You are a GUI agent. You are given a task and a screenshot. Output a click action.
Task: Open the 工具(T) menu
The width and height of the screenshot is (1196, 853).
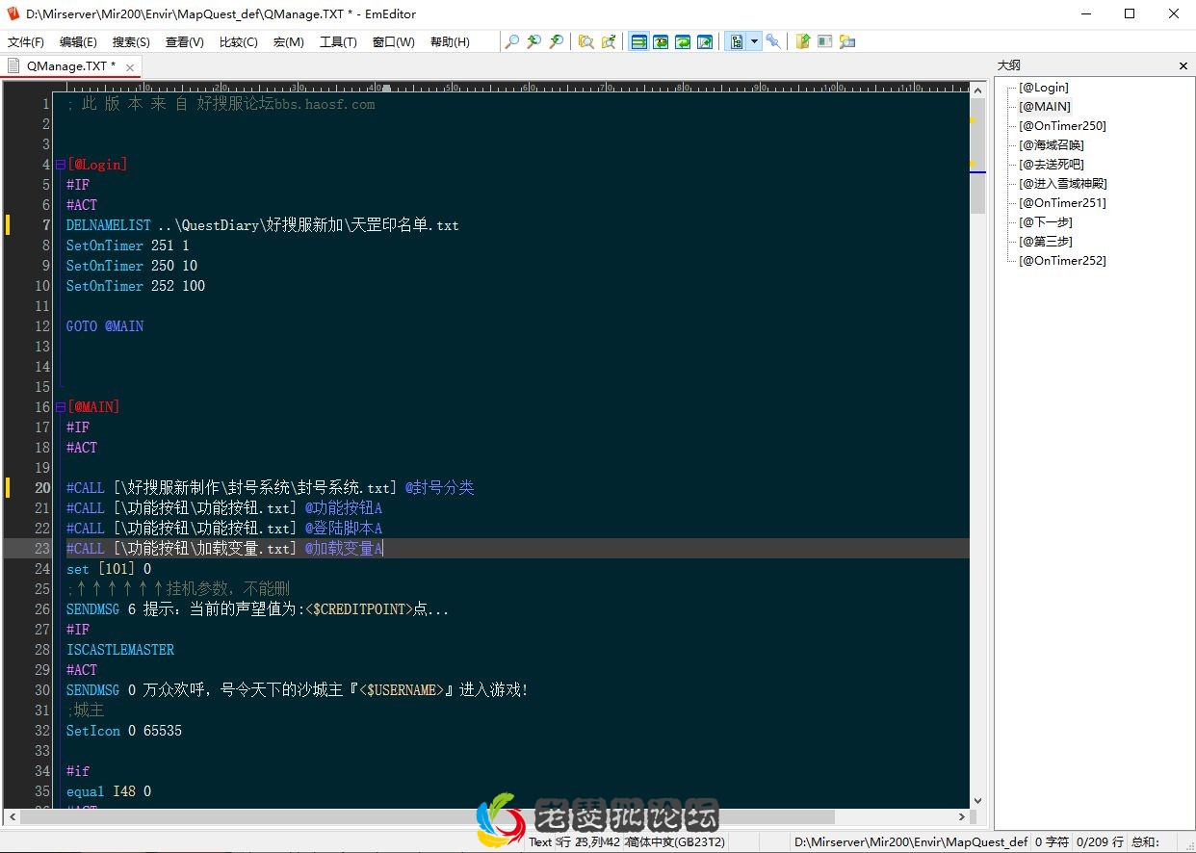(338, 42)
